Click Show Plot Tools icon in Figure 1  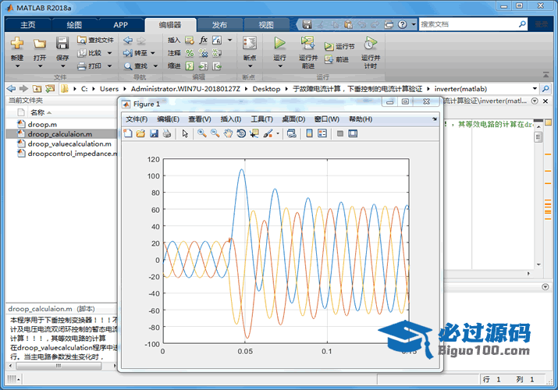[x=353, y=133]
